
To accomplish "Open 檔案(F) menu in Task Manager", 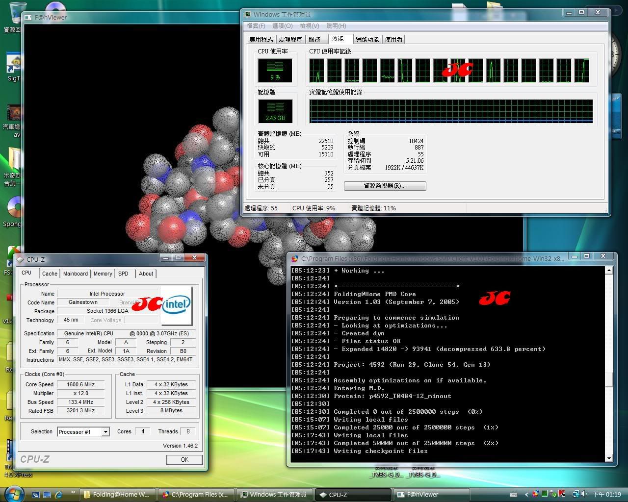I will [x=256, y=26].
